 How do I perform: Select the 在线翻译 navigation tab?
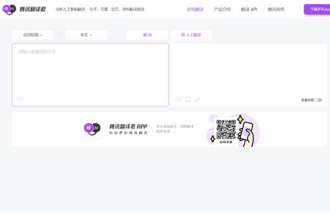tap(195, 9)
